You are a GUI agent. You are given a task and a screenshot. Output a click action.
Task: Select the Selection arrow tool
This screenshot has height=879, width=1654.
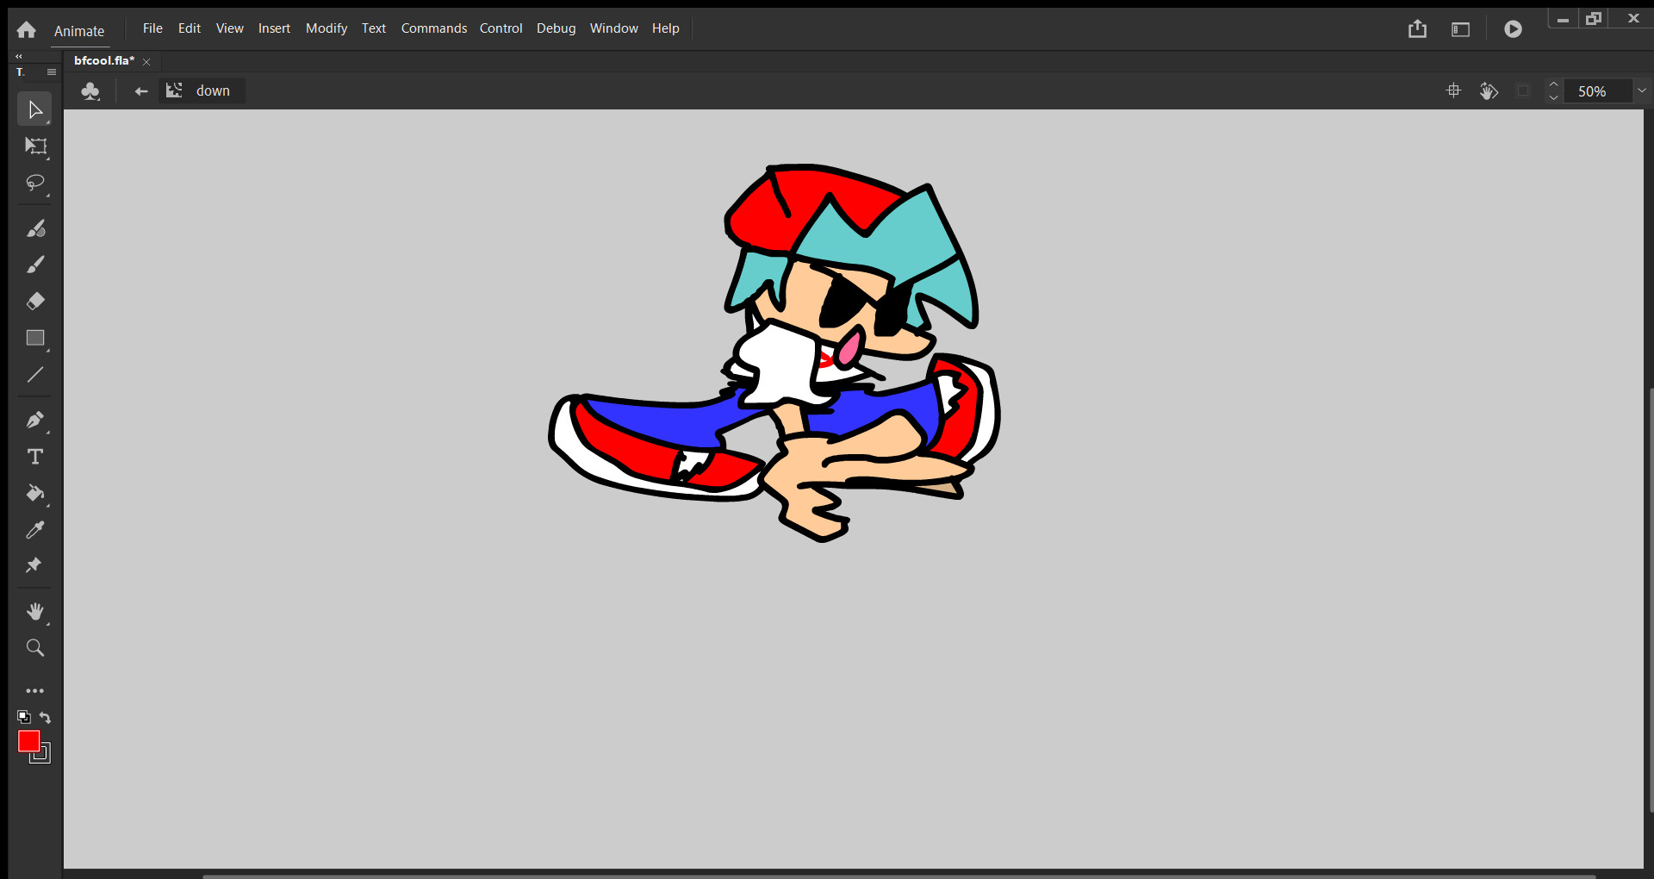34,109
